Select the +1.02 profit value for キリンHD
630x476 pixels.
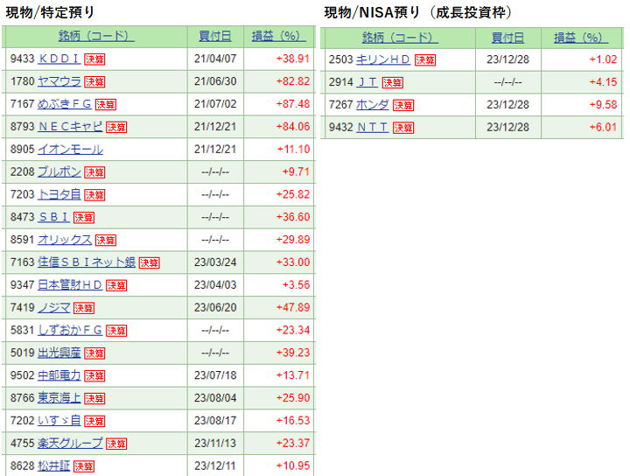click(x=603, y=59)
